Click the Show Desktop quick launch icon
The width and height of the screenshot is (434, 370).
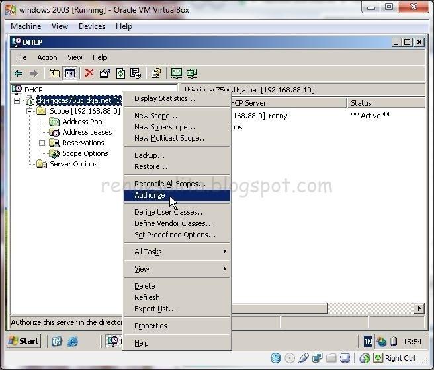57,342
